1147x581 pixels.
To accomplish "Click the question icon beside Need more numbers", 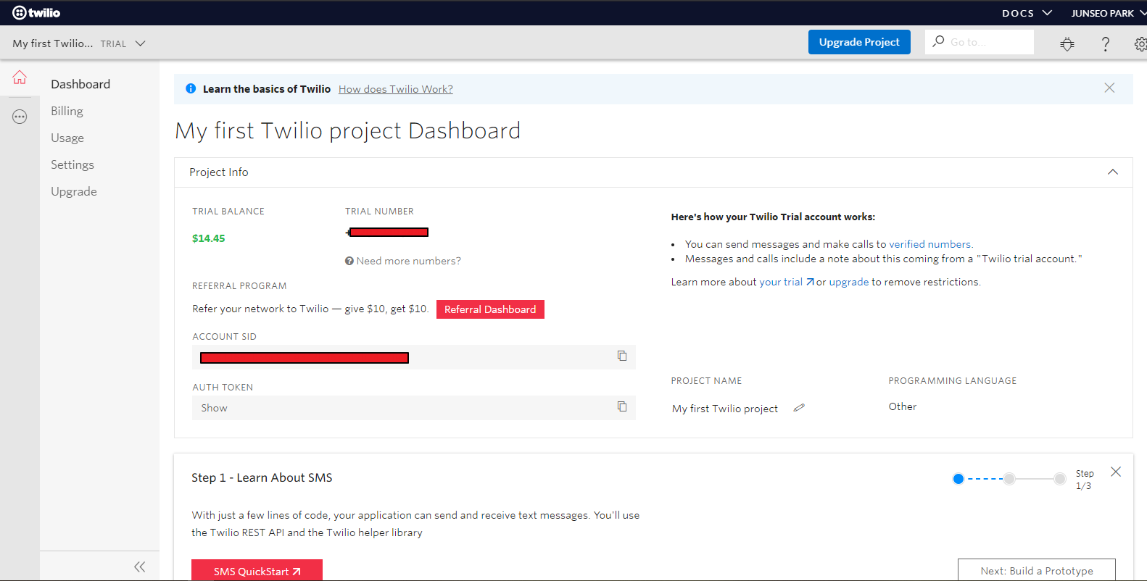I will pyautogui.click(x=349, y=261).
